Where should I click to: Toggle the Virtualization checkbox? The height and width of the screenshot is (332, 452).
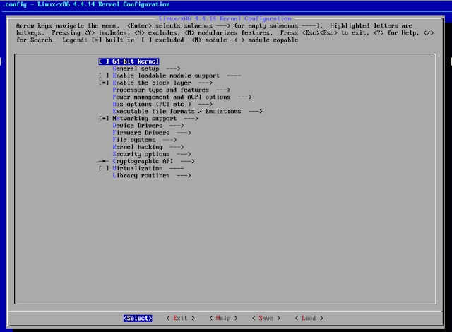pyautogui.click(x=104, y=168)
